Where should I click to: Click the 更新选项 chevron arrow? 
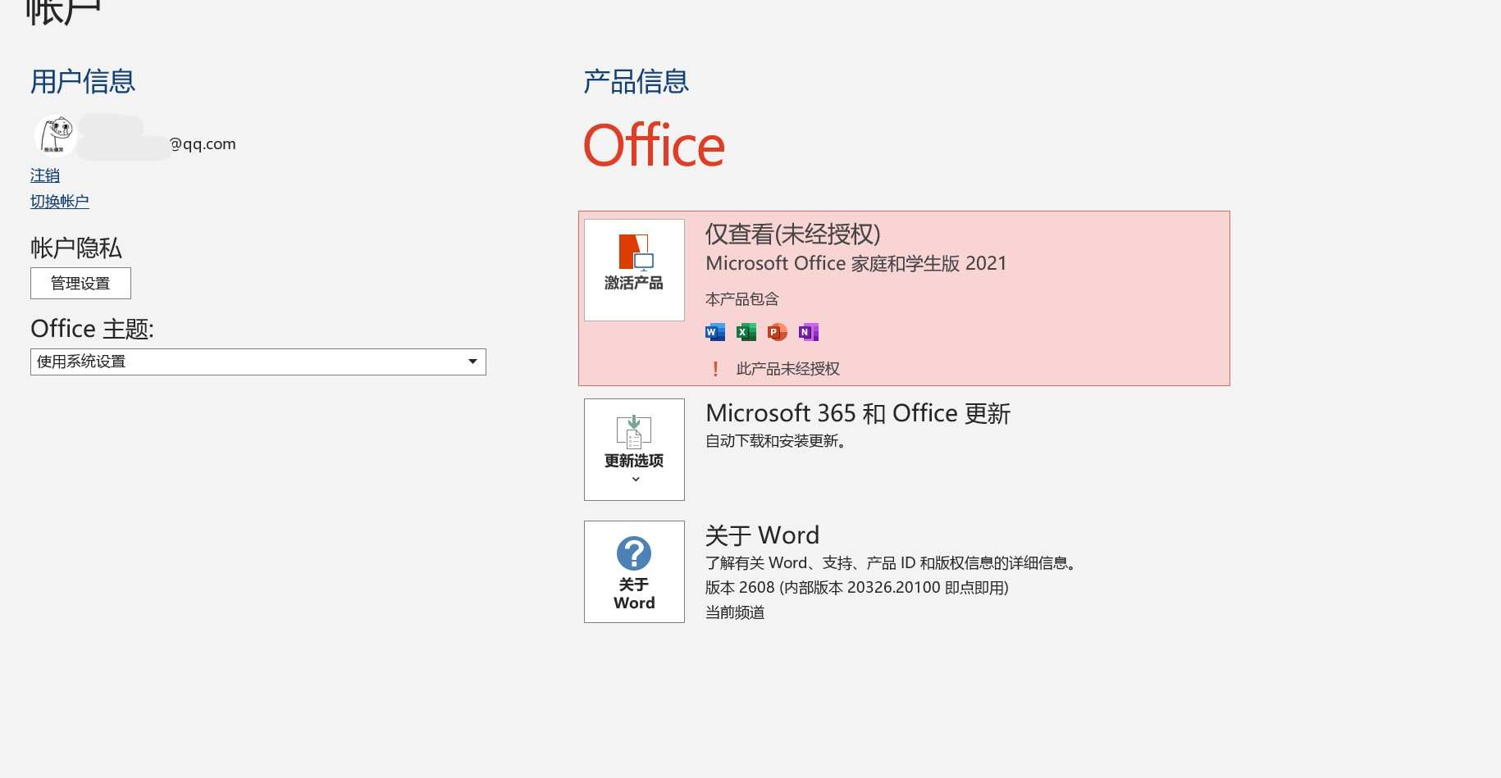point(636,480)
